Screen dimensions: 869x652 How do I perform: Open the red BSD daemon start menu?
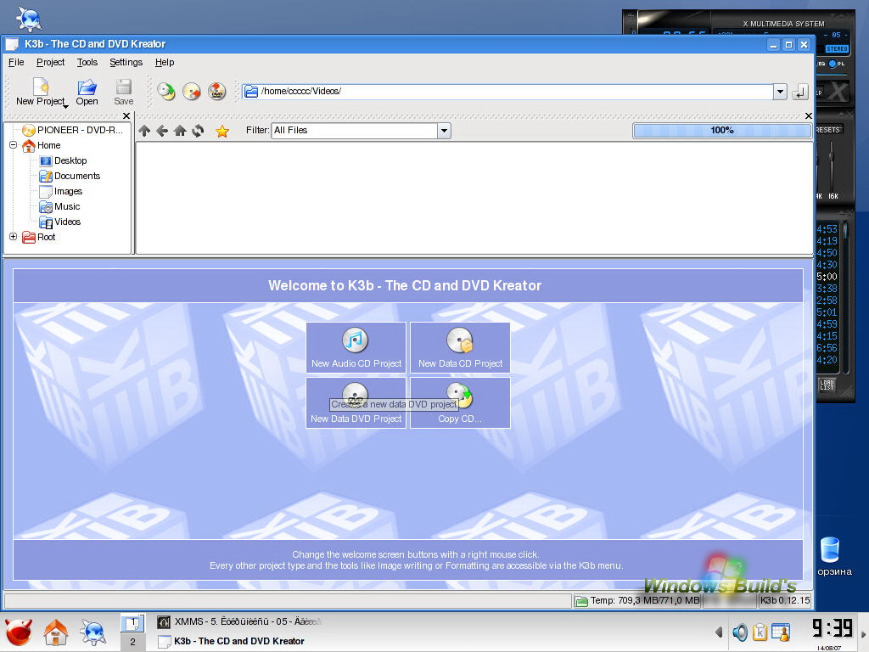pos(19,632)
